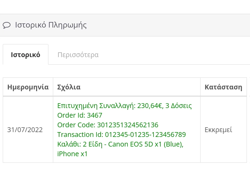Select the 31/07/2022 date cell
250x182 pixels.
25,130
